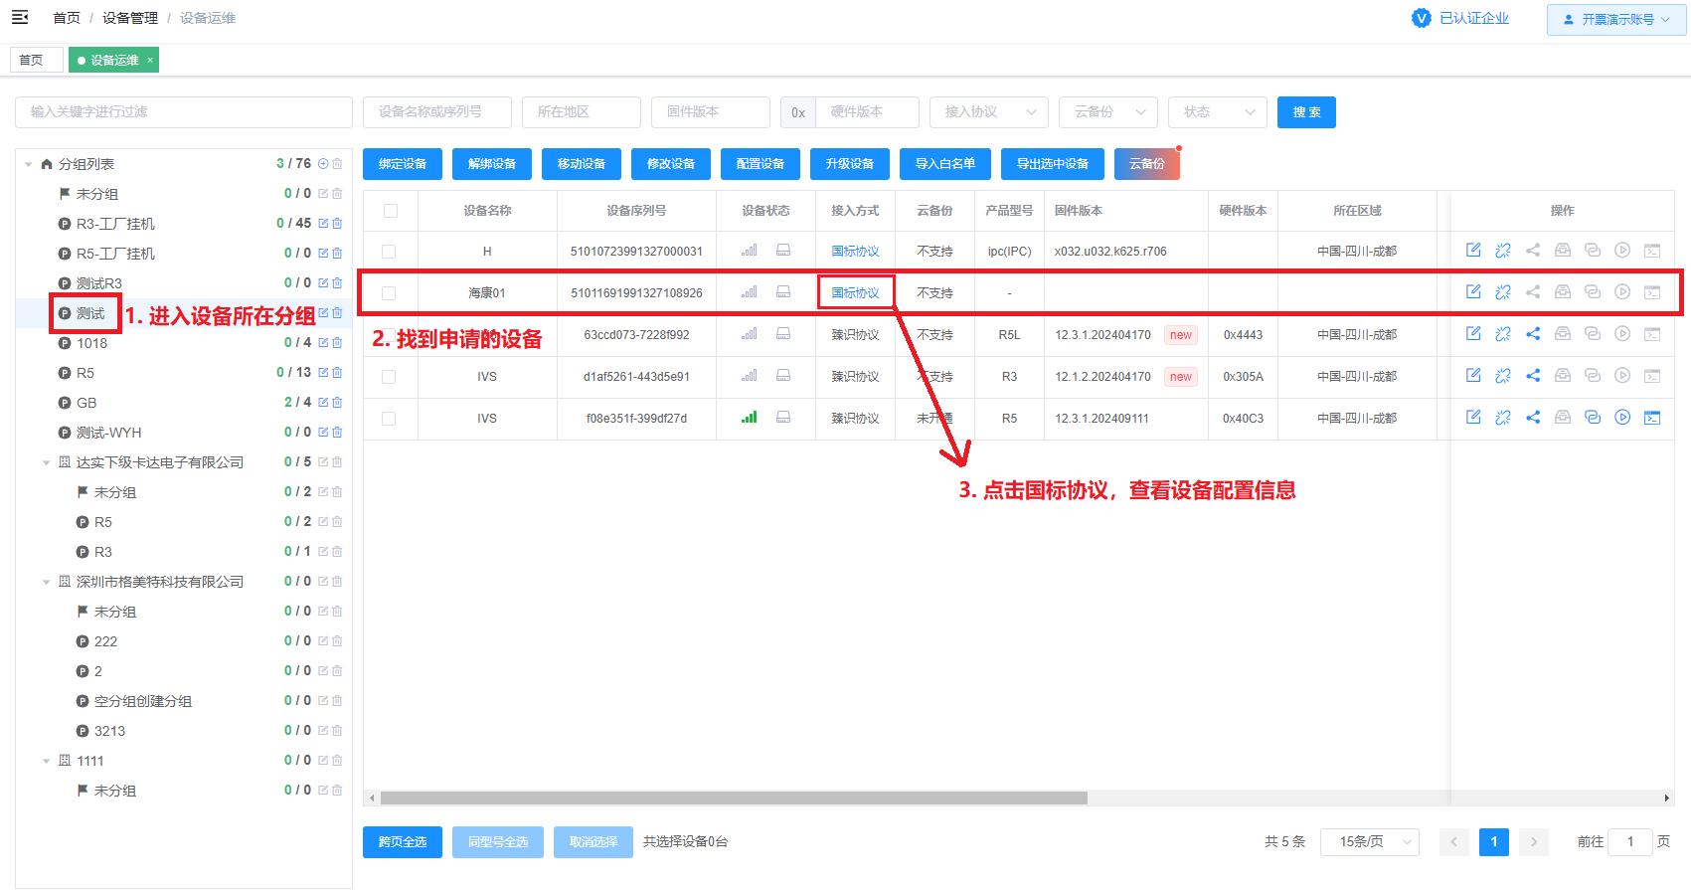The image size is (1691, 890).
Task: Click the delete icon for group R5-工厂挂机
Action: [337, 254]
